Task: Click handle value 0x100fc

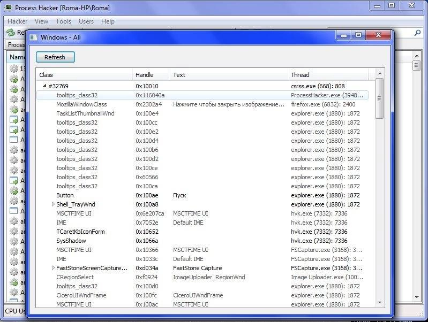Action: (x=146, y=295)
